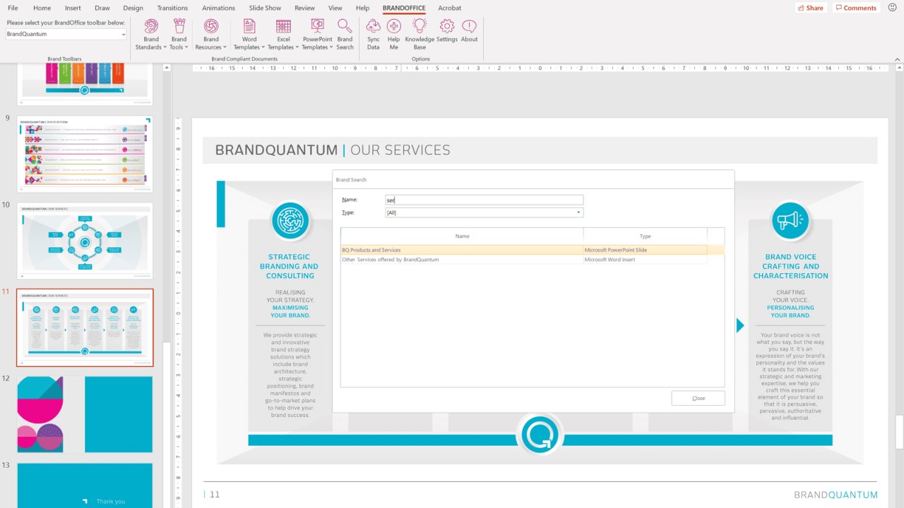Image resolution: width=904 pixels, height=508 pixels.
Task: Switch to the Transitions tab
Action: [x=172, y=8]
